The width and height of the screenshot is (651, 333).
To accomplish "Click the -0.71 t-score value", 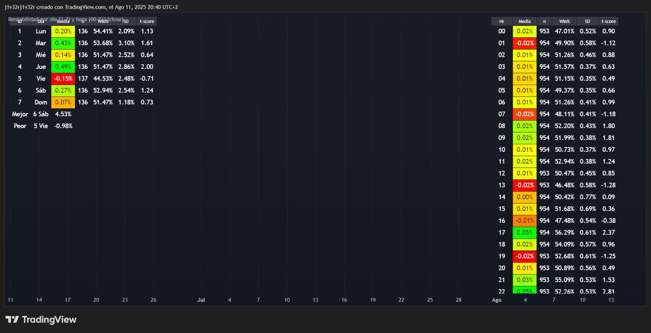I will coord(147,79).
